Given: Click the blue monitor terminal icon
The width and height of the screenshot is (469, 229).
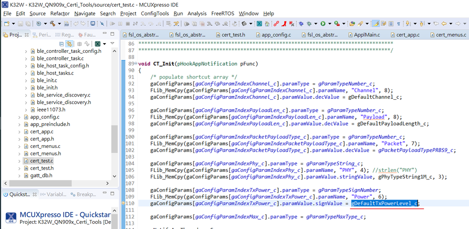Looking at the screenshot, I should pos(93,23).
